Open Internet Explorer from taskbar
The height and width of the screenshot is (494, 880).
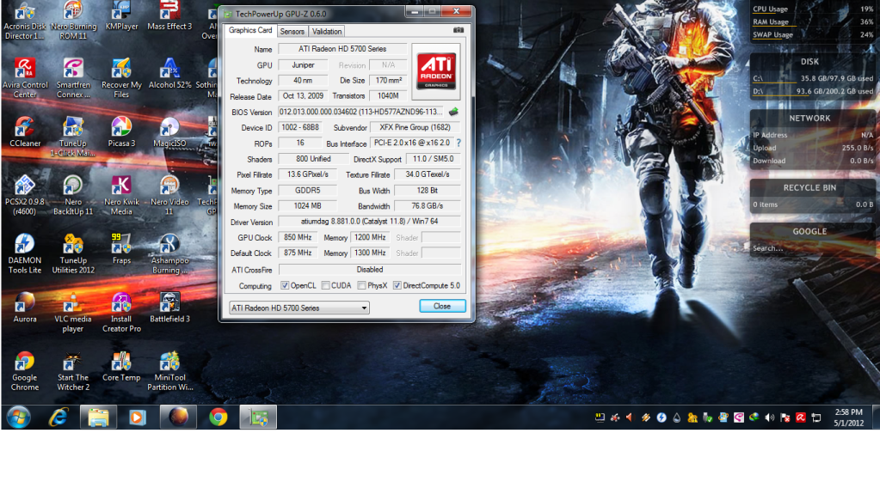tap(58, 418)
